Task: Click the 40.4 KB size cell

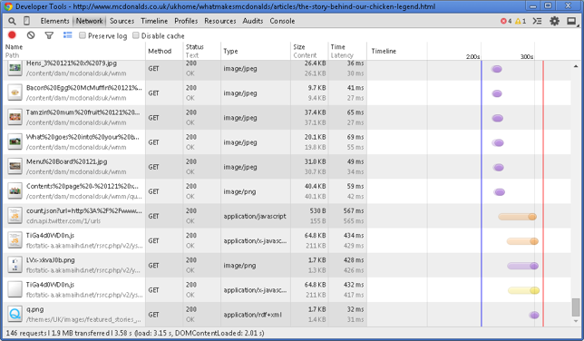Action: [315, 186]
